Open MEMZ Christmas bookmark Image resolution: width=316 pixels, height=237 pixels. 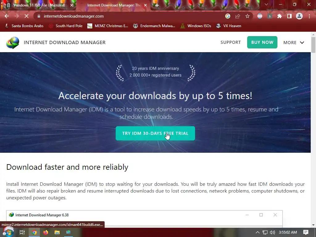(108, 26)
